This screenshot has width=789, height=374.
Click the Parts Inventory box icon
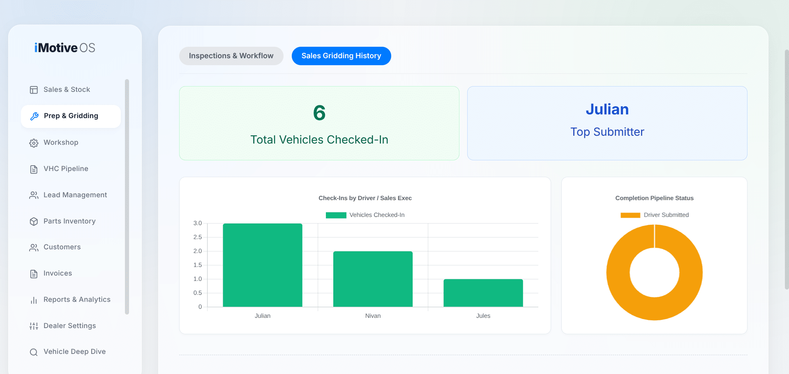point(34,221)
